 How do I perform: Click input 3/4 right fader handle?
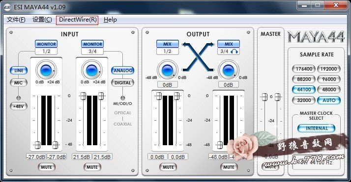click(101, 96)
